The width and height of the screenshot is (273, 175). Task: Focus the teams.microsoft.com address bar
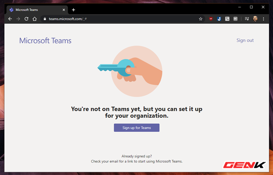coord(119,19)
